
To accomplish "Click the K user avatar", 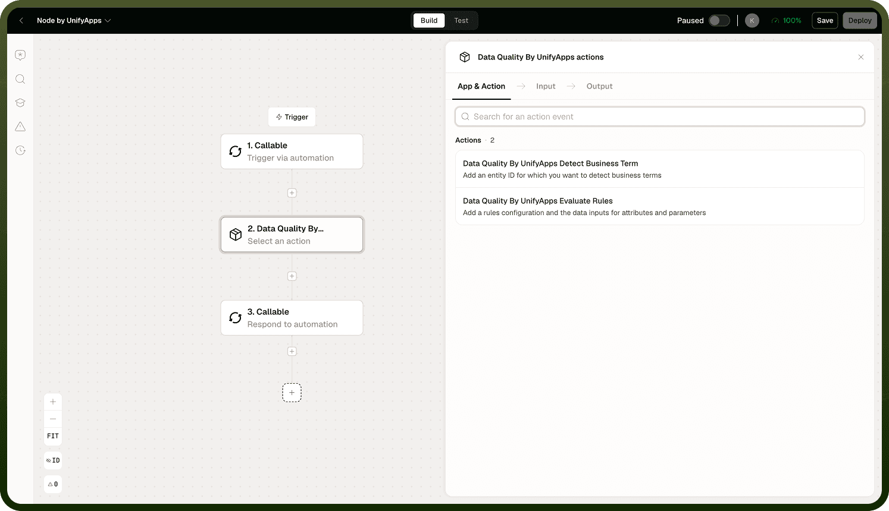I will coord(752,20).
